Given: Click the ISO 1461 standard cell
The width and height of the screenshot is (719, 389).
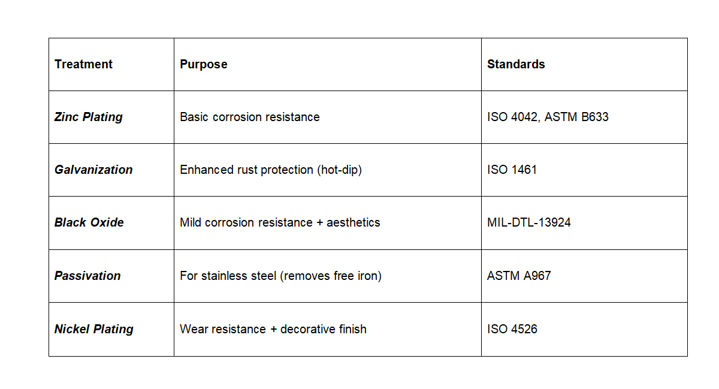Looking at the screenshot, I should tap(584, 170).
